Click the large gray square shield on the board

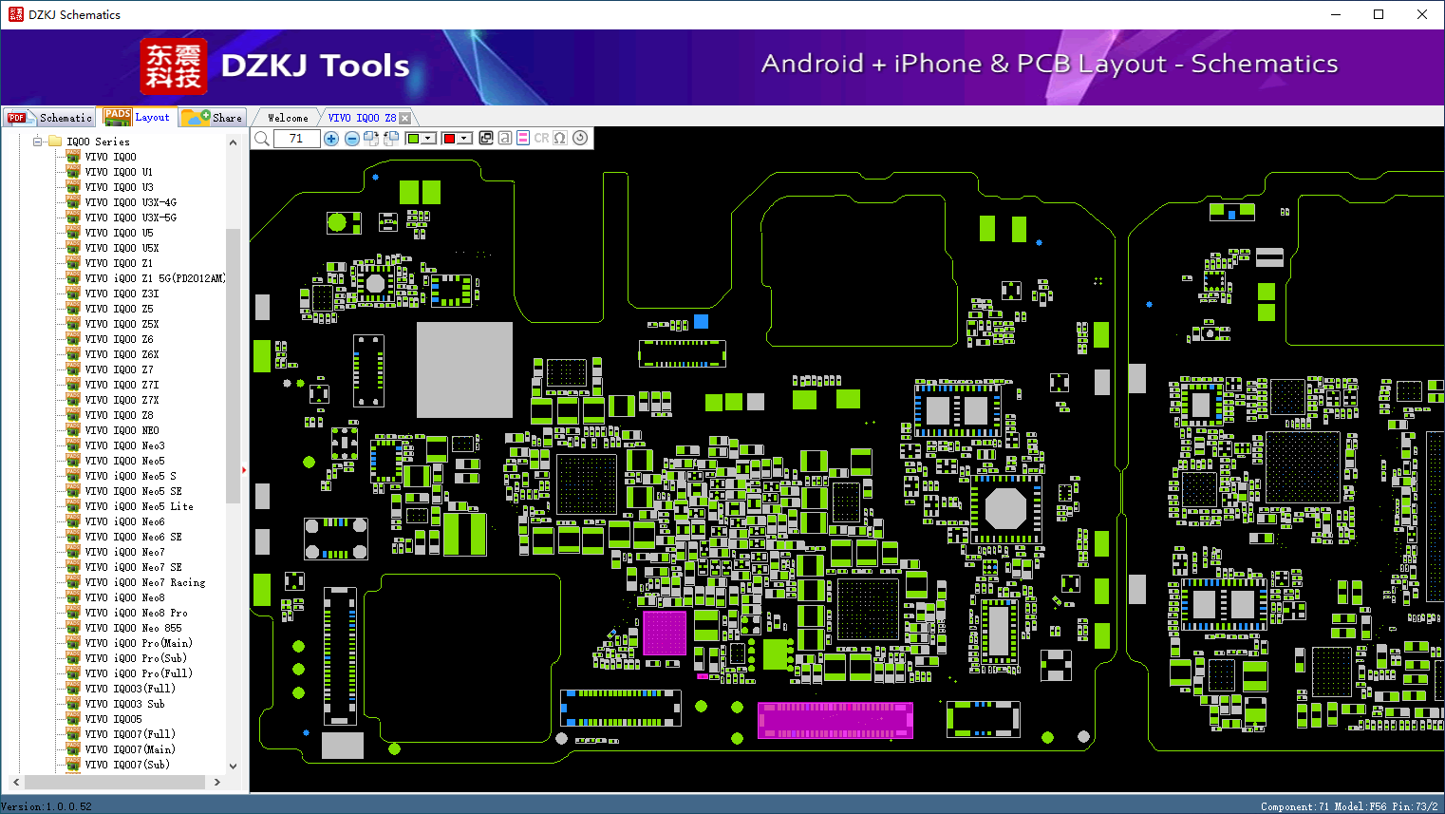click(x=465, y=369)
